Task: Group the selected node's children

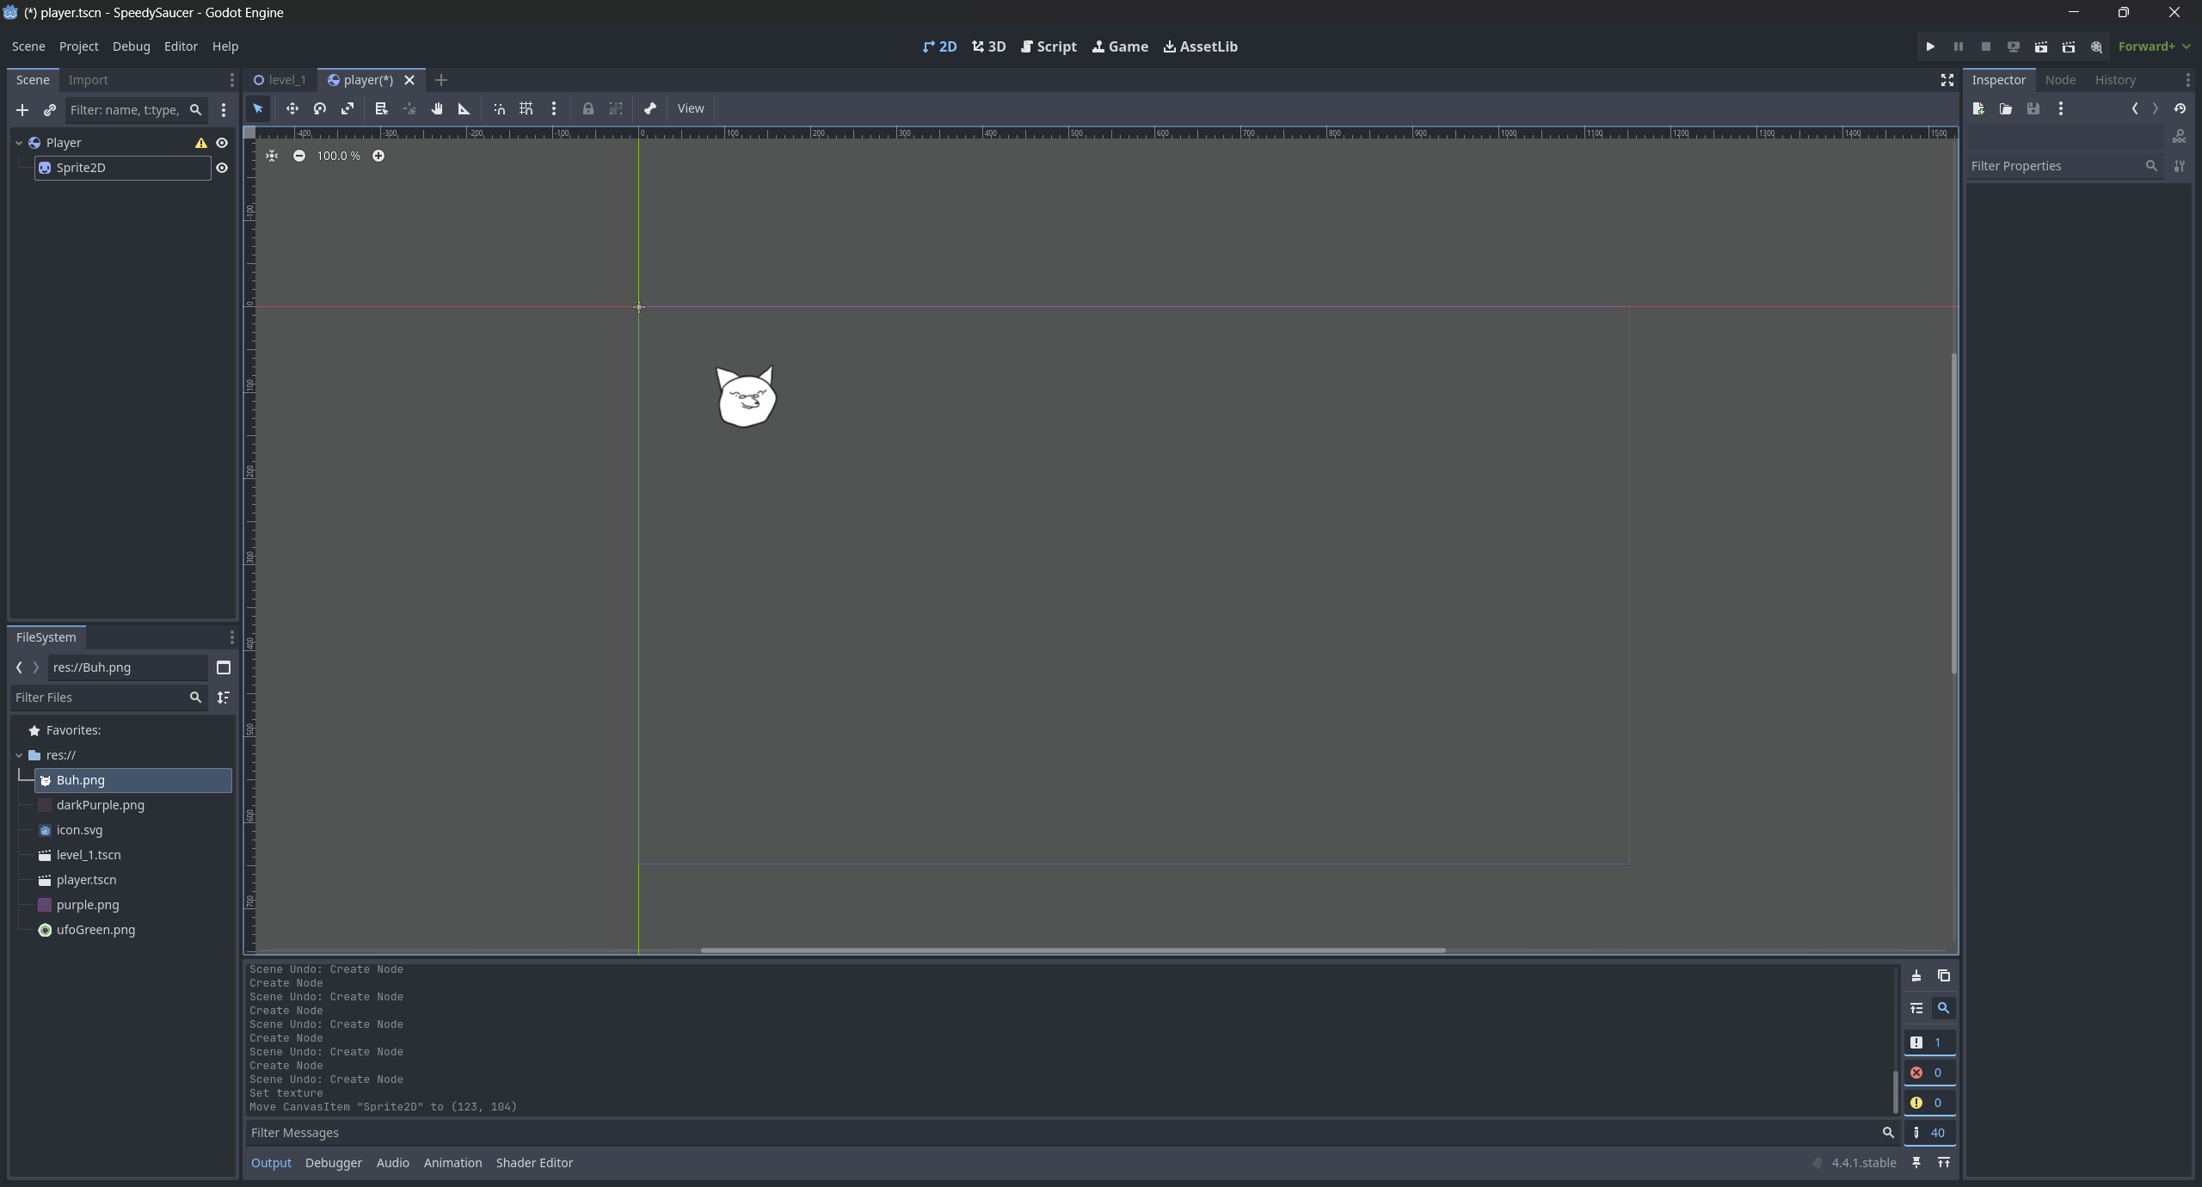Action: tap(616, 108)
